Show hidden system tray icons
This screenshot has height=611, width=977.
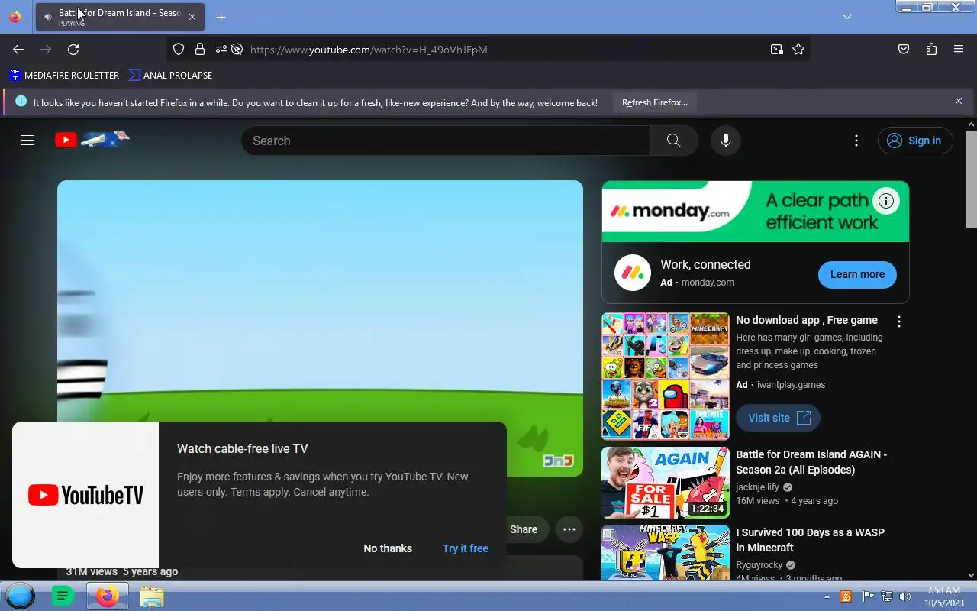pos(827,596)
